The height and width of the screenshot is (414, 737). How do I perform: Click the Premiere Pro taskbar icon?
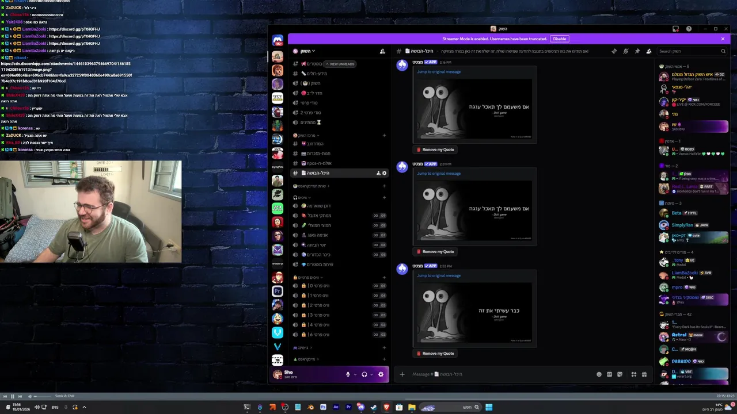pos(348,407)
